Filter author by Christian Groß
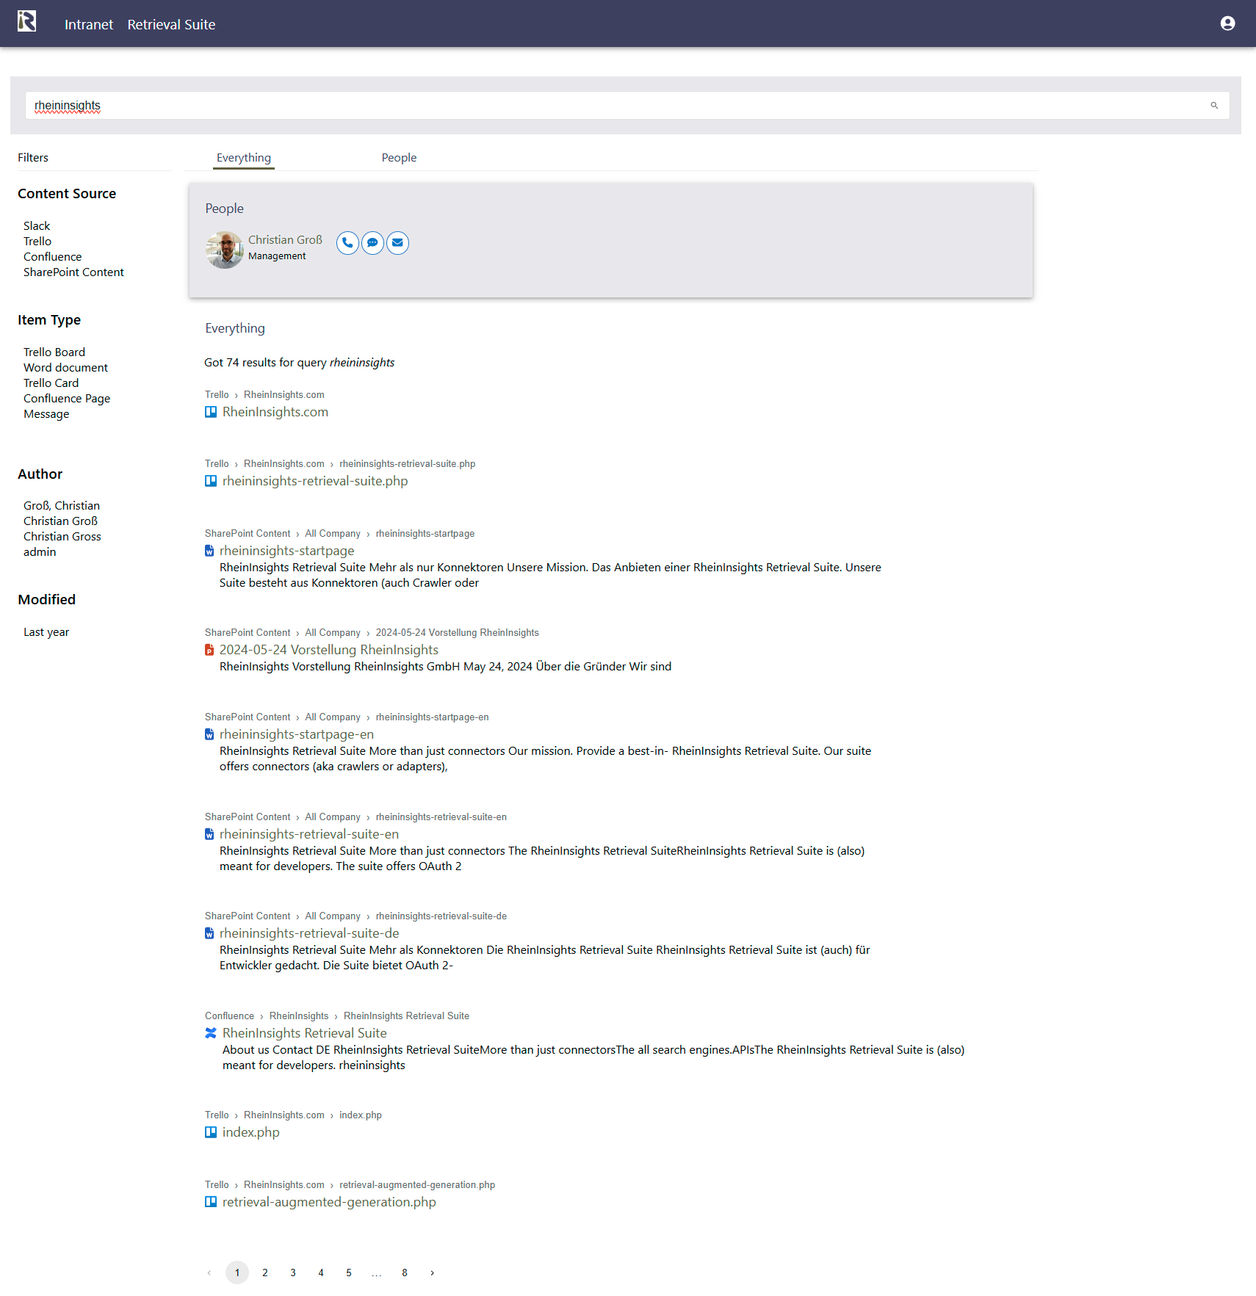The height and width of the screenshot is (1296, 1256). [60, 521]
